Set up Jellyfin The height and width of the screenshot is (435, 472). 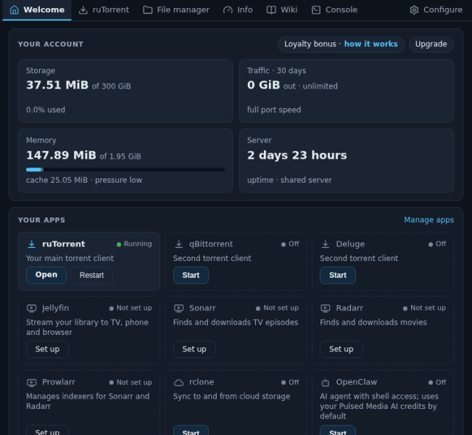[x=47, y=349]
